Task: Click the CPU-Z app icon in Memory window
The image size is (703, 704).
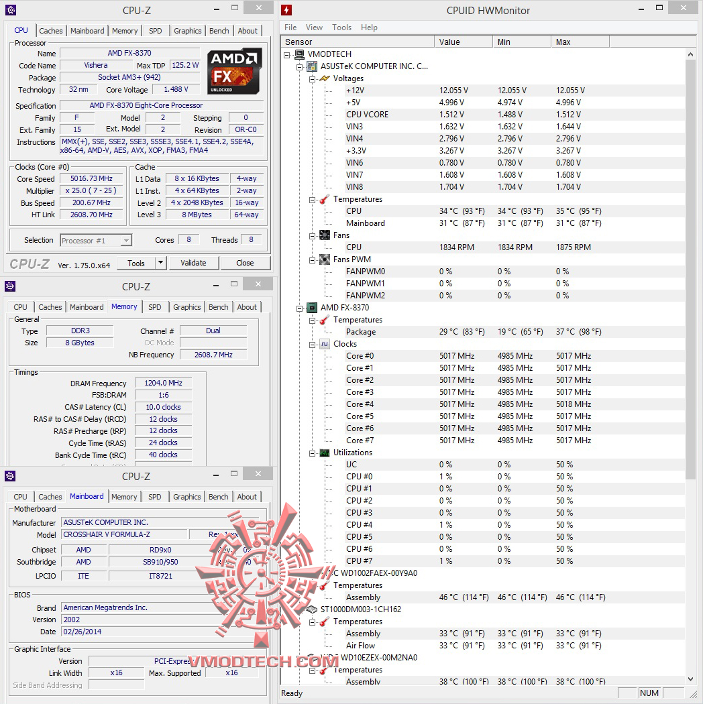Action: [10, 286]
